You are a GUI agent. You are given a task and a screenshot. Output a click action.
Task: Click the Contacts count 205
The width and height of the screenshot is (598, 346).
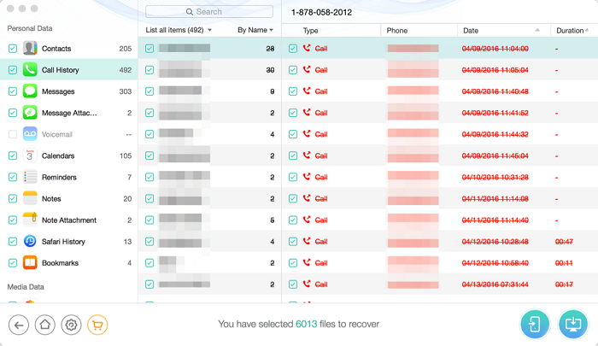[x=125, y=49]
